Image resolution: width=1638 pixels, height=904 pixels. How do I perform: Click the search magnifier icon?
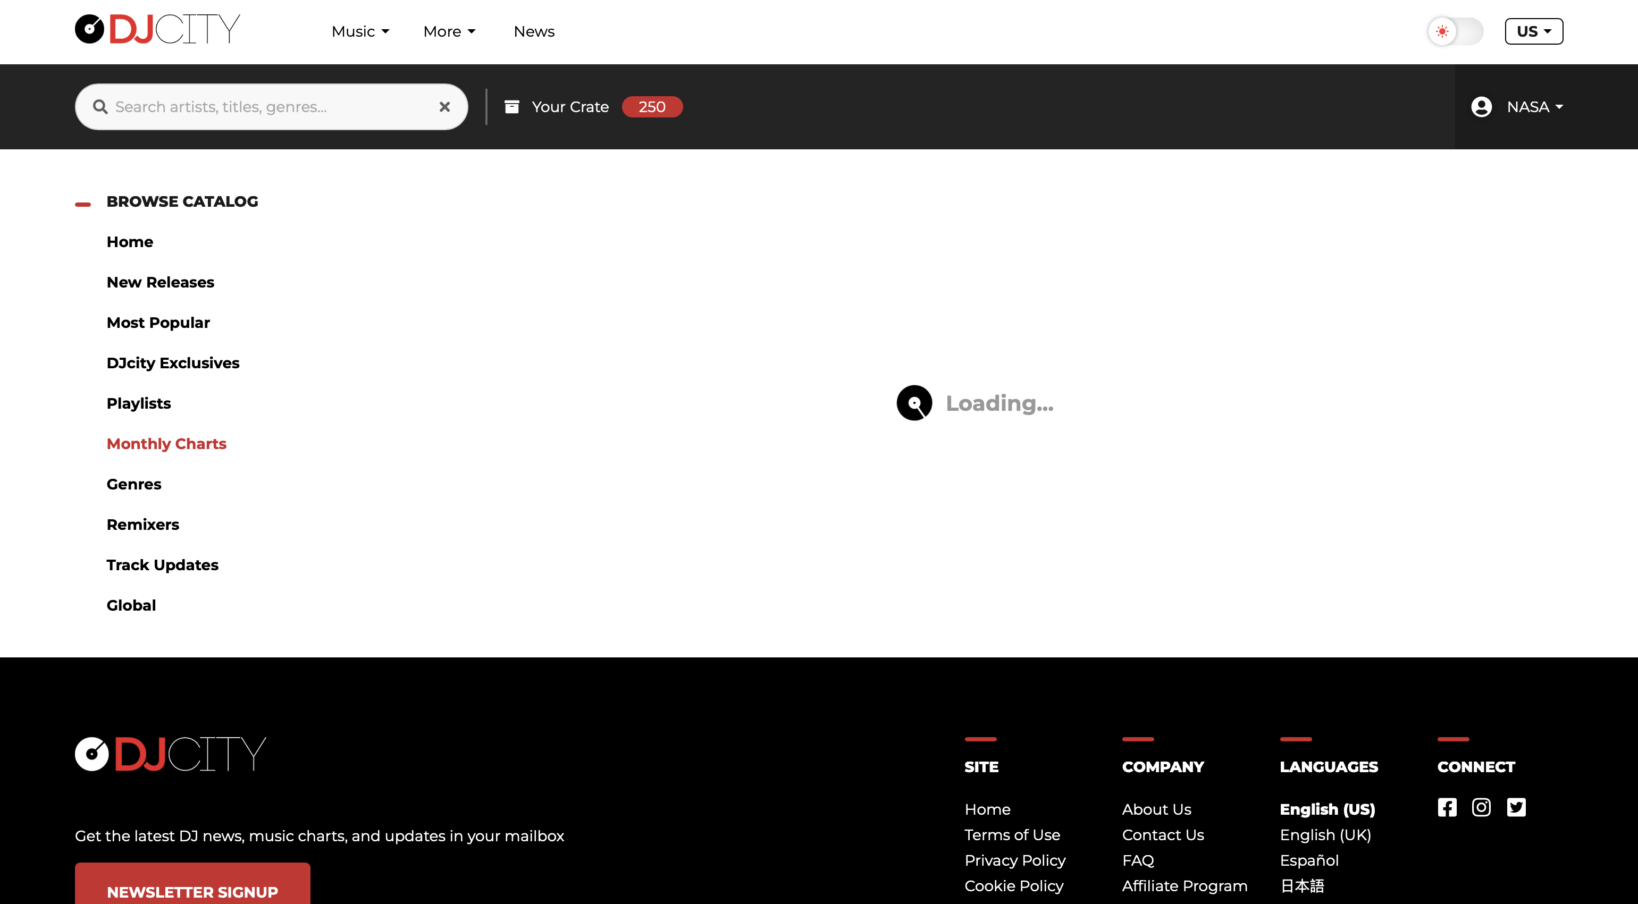100,107
